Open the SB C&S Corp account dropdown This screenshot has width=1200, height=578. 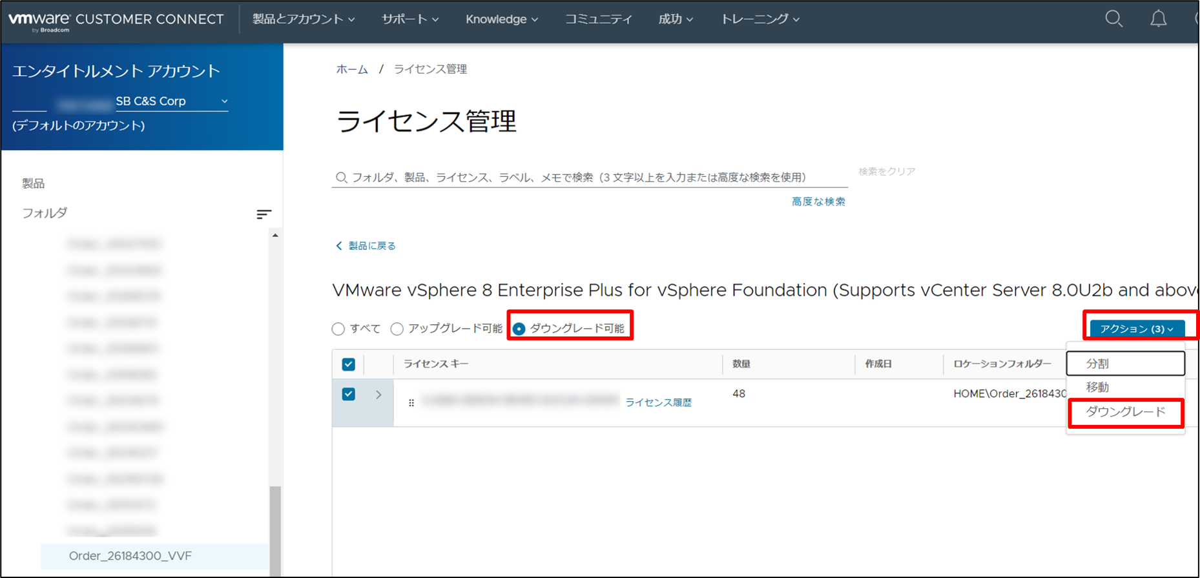(x=172, y=101)
